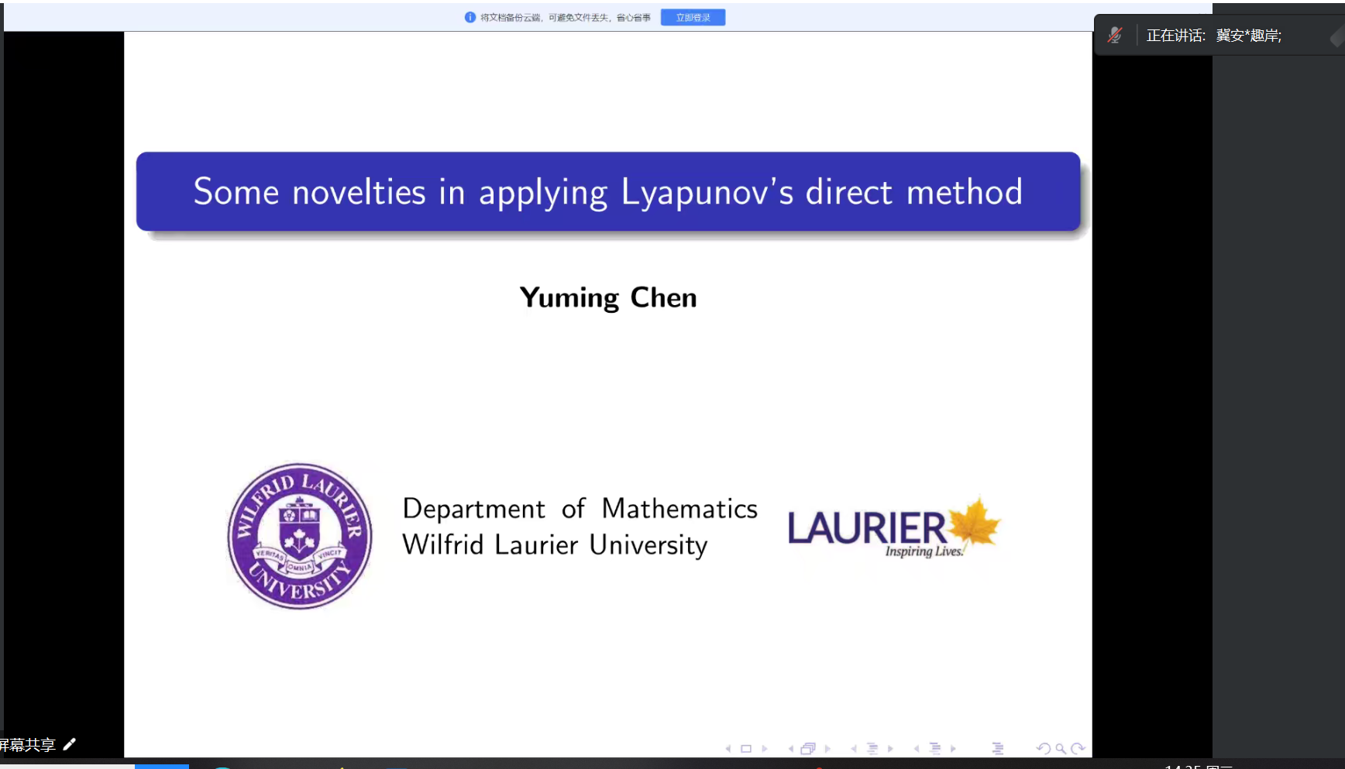Click the Wilfrid Laurier University seal
The height and width of the screenshot is (769, 1345).
click(300, 536)
